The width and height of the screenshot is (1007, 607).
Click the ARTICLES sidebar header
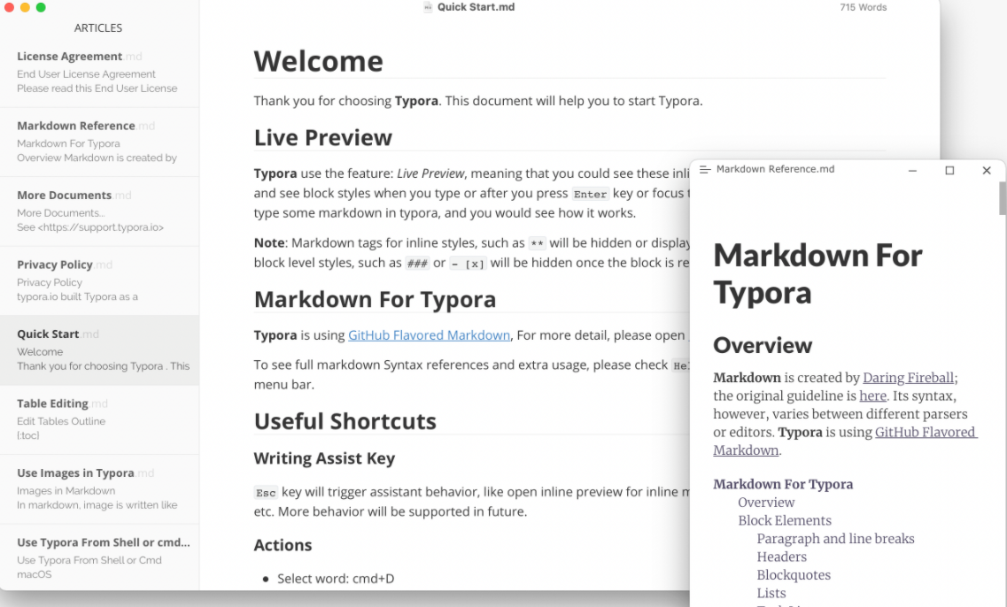[97, 28]
